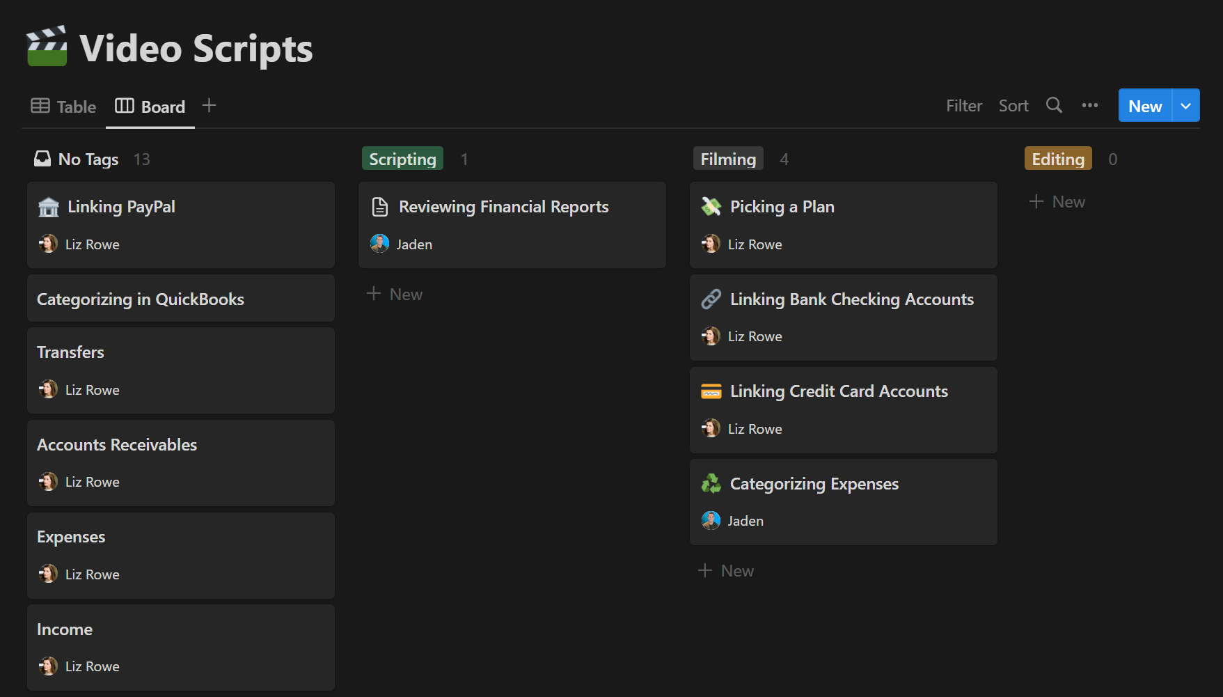Screen dimensions: 1223x697
Task: Click the chain link icon on Bank Checking card
Action: tap(711, 299)
